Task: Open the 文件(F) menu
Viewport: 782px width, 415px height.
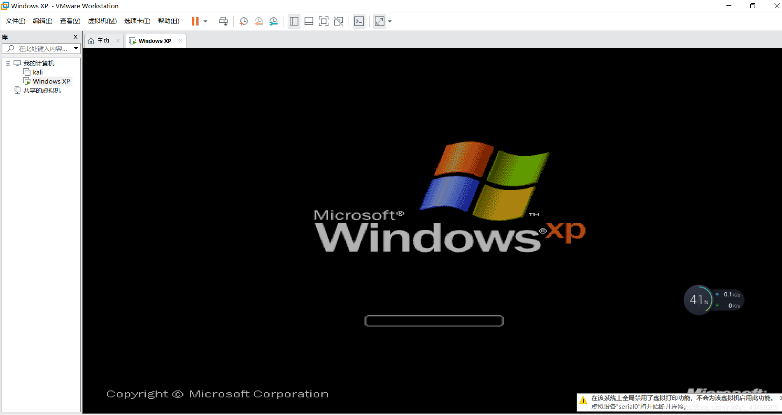Action: click(x=16, y=21)
